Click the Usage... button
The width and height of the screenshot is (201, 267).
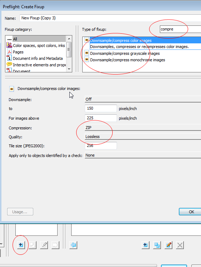coord(20,212)
